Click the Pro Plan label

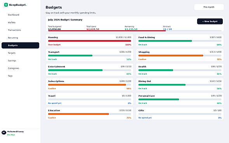[x=11, y=135]
